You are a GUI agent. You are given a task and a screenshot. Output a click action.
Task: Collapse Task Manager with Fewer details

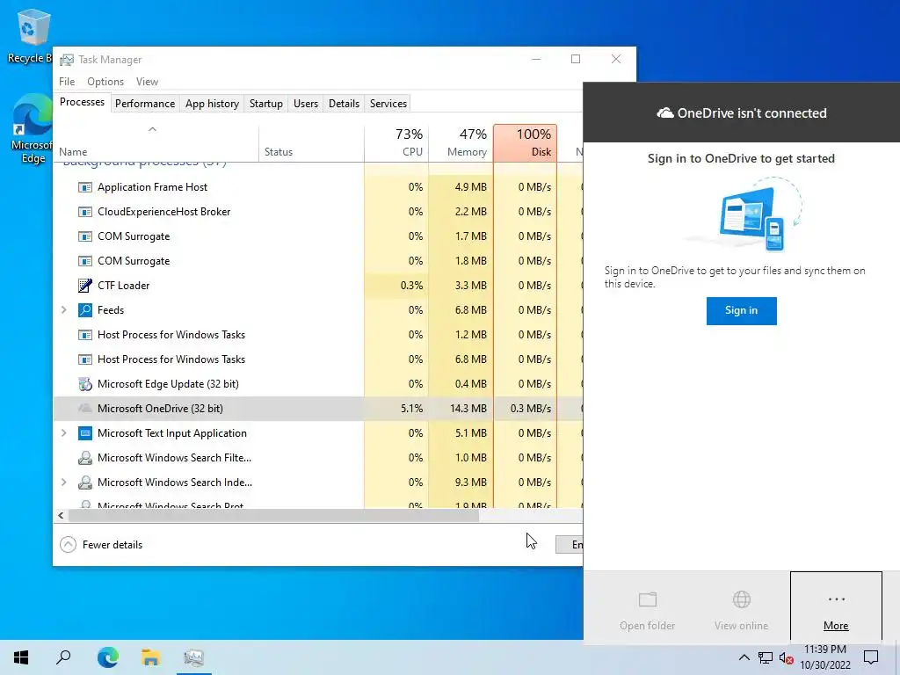click(101, 545)
